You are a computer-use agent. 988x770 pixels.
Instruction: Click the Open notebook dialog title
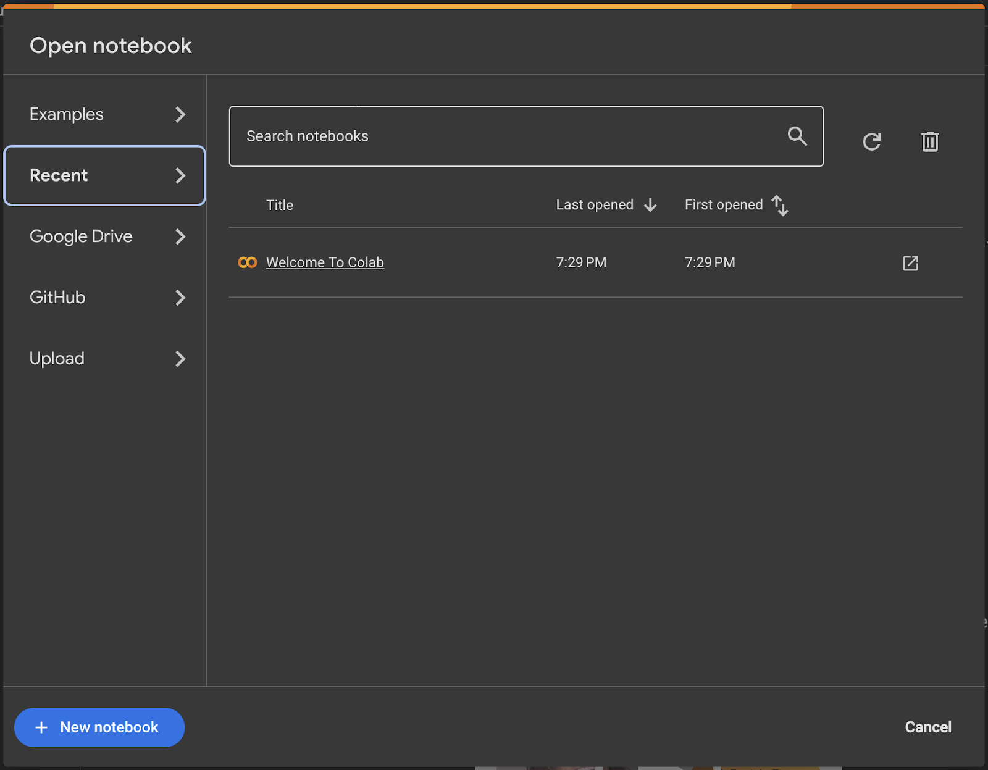tap(111, 46)
